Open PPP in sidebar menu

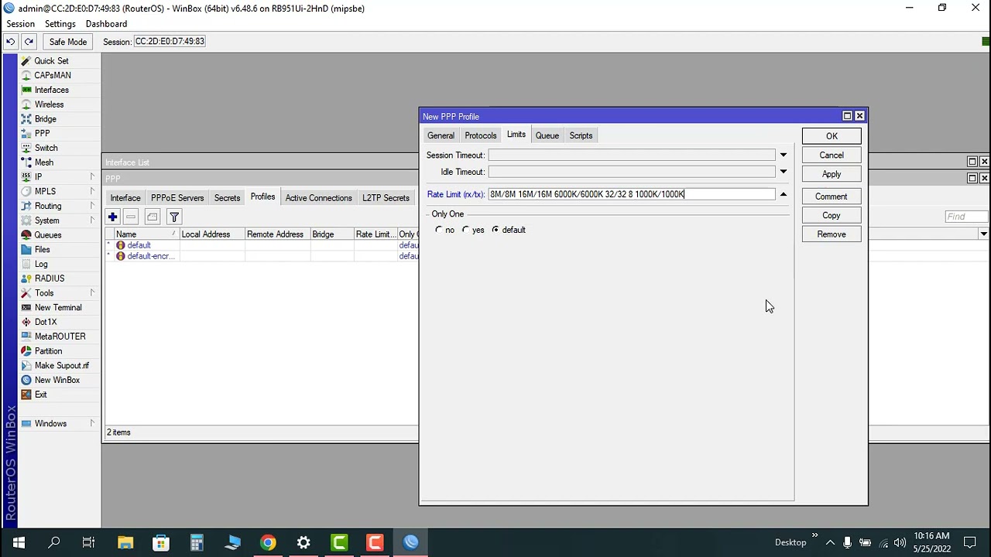coord(42,133)
